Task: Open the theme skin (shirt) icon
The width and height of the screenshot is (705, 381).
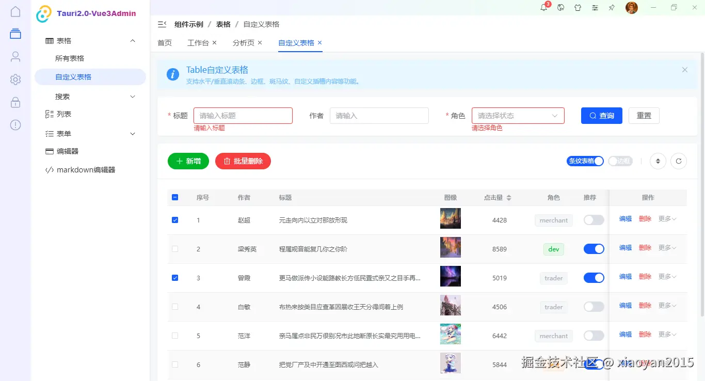Action: [578, 8]
